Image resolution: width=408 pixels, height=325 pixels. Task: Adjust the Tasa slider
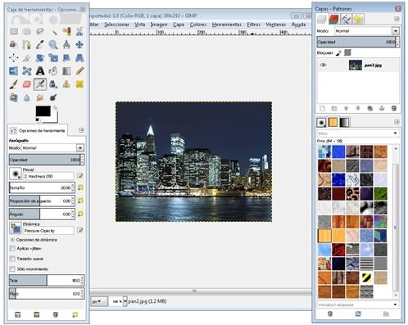[x=44, y=280]
